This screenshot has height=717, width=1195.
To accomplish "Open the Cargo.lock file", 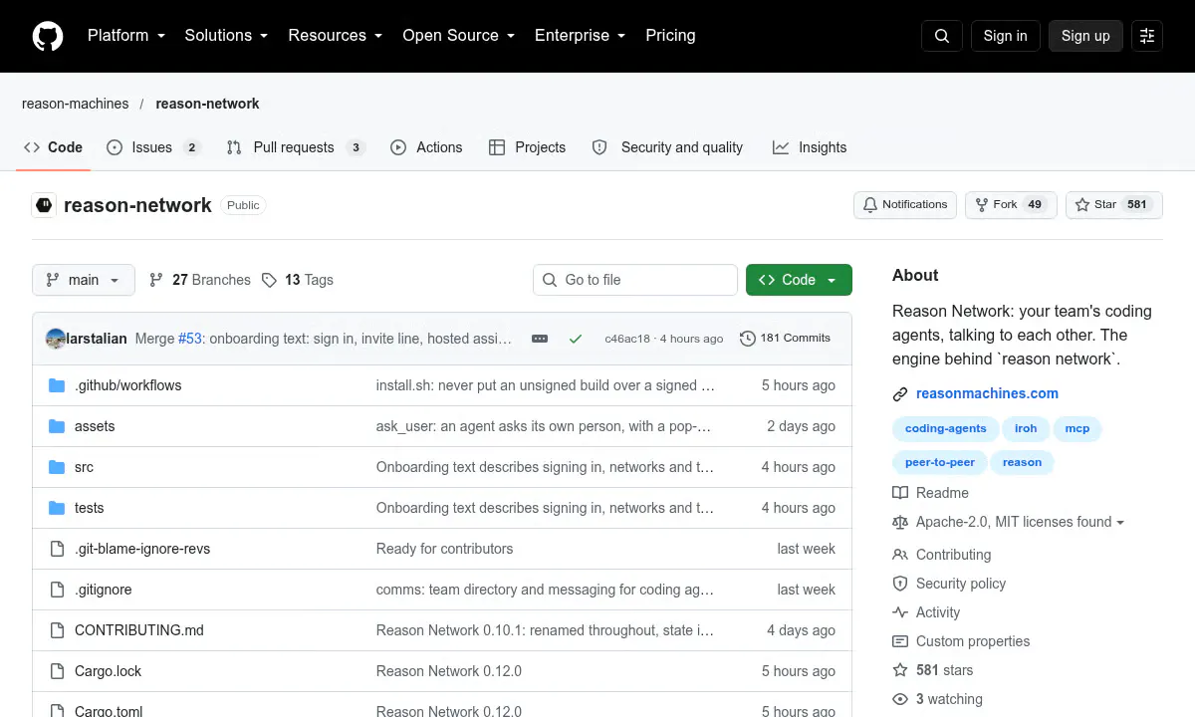I will (x=108, y=671).
